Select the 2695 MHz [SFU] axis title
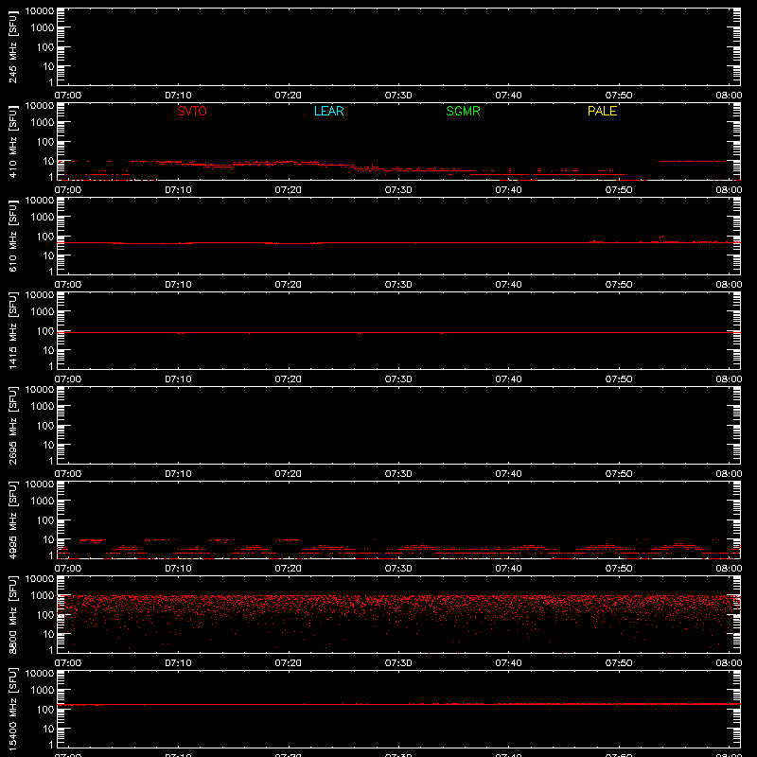 coord(13,425)
